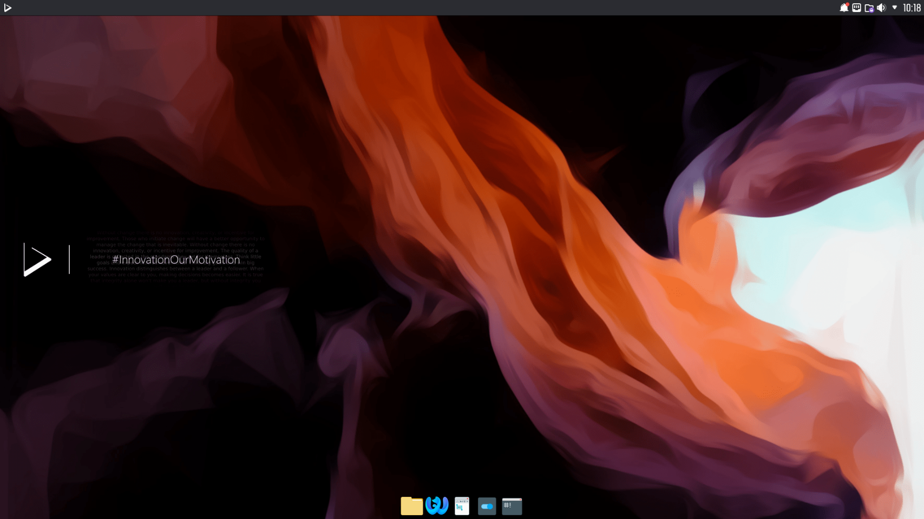Open the screenshot capture tool in dock

pos(462,506)
